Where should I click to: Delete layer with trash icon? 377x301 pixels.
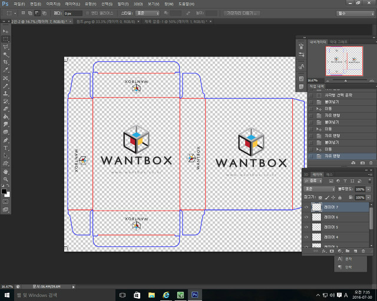pyautogui.click(x=363, y=251)
